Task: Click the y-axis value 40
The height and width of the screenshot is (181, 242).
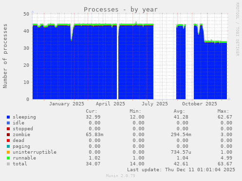Action: tap(26, 31)
